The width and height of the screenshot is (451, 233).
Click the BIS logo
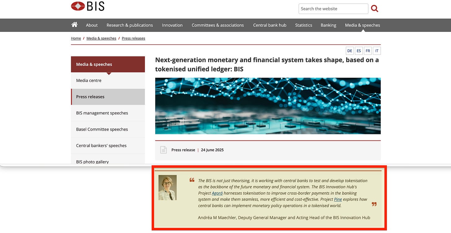tap(88, 6)
